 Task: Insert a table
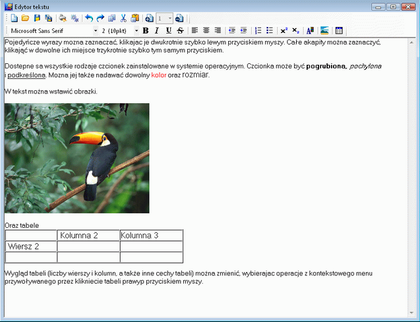pos(339,31)
